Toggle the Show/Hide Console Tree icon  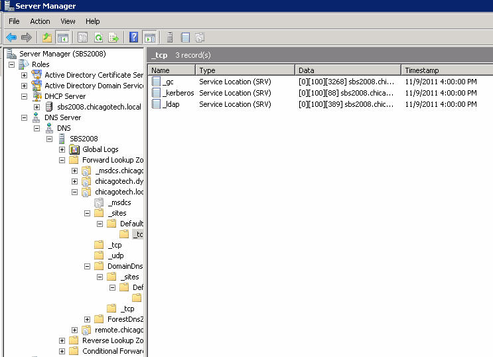[x=62, y=37]
